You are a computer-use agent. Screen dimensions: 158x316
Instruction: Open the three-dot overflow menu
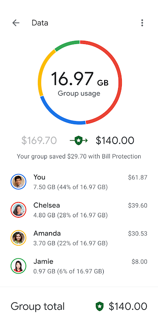tap(142, 23)
